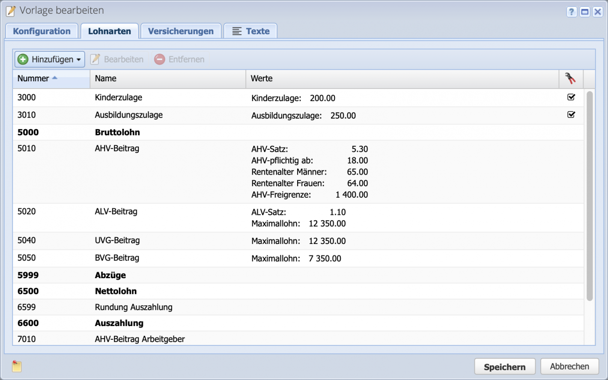Click the green plus Hinzufügen icon

[23, 59]
